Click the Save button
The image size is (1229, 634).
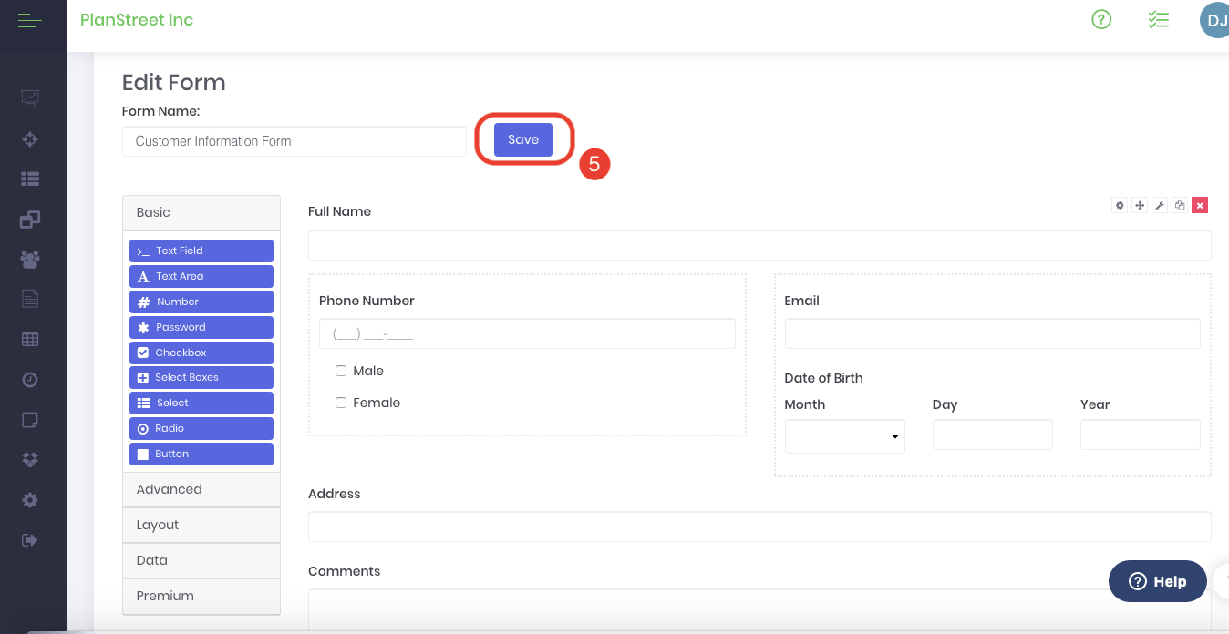pyautogui.click(x=523, y=139)
